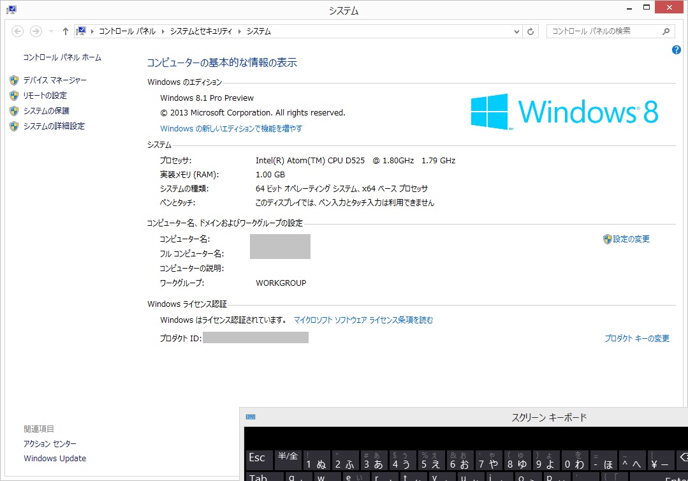Select コントロール パネル breadcrumb
688x481 pixels.
pyautogui.click(x=128, y=32)
